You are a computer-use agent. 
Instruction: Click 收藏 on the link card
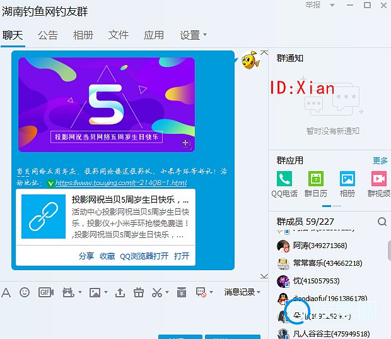pos(107,256)
